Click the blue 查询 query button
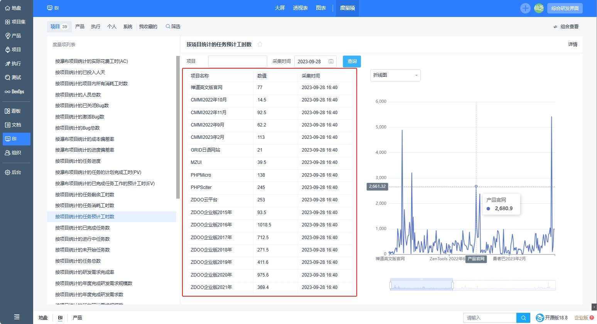Screen dimensions: 597x324 (352, 61)
